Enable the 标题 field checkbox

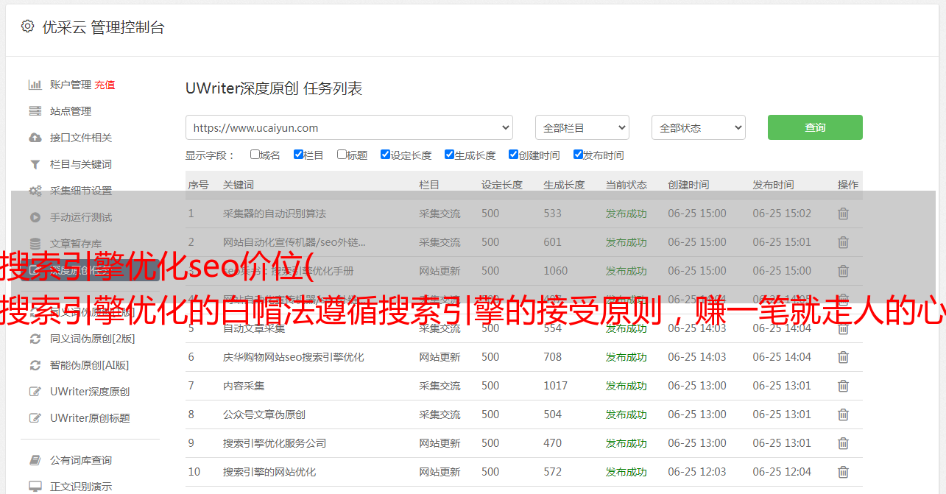point(342,155)
